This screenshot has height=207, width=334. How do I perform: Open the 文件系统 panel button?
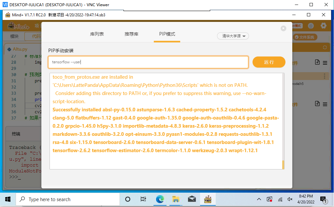305,37
